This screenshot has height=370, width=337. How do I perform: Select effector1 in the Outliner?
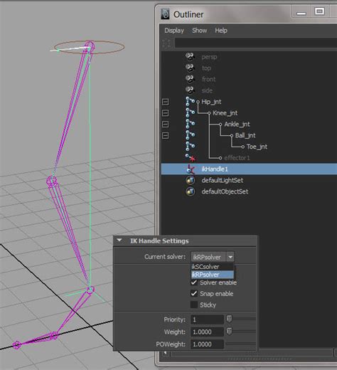pyautogui.click(x=237, y=158)
